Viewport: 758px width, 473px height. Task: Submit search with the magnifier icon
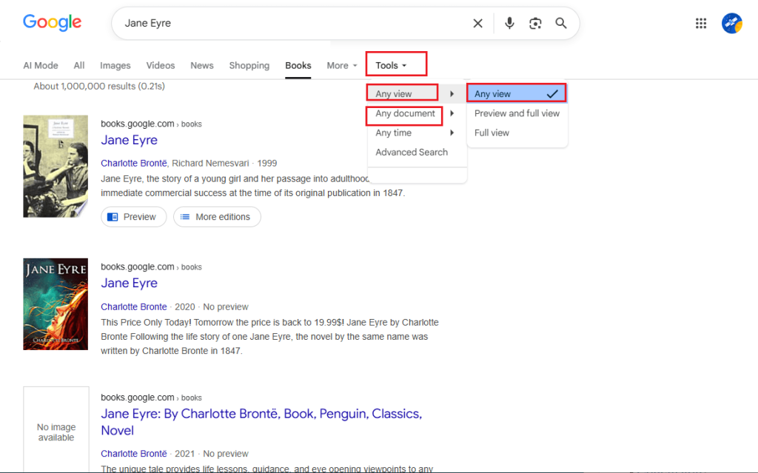(x=561, y=23)
